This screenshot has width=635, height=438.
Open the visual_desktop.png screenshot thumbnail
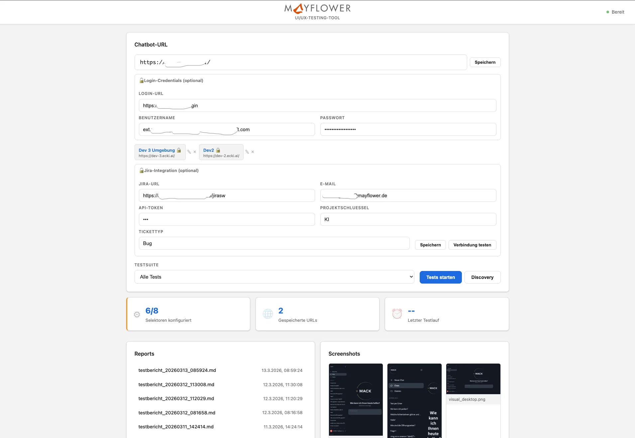473,379
